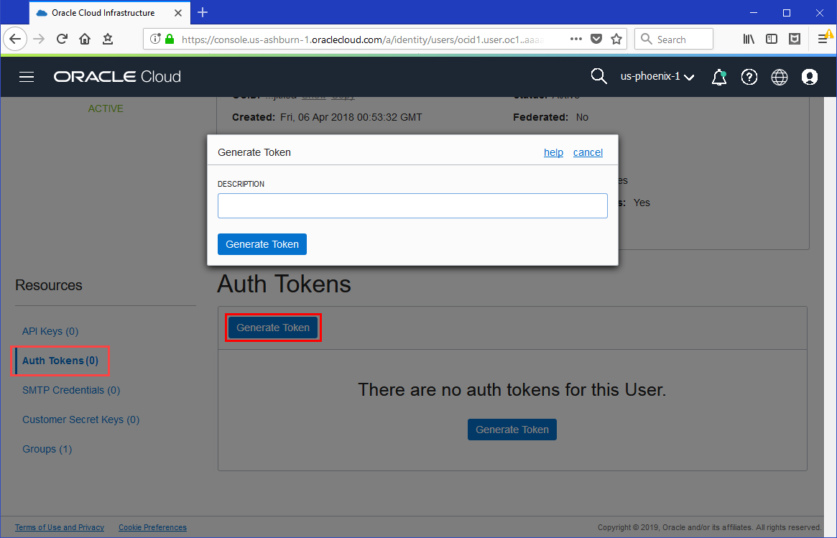The height and width of the screenshot is (538, 837).
Task: Open the Firefox library icon
Action: click(749, 39)
